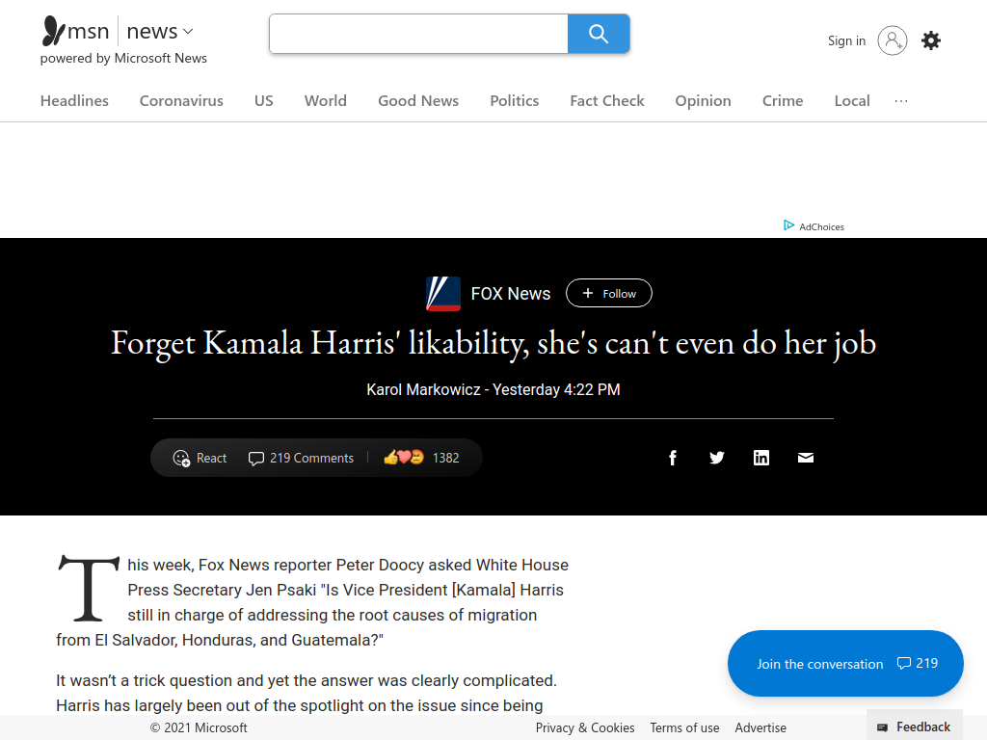View 219 Comments
The width and height of the screenshot is (987, 740).
point(301,458)
